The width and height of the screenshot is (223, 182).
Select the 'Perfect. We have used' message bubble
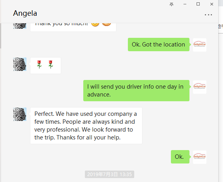pos(86,126)
